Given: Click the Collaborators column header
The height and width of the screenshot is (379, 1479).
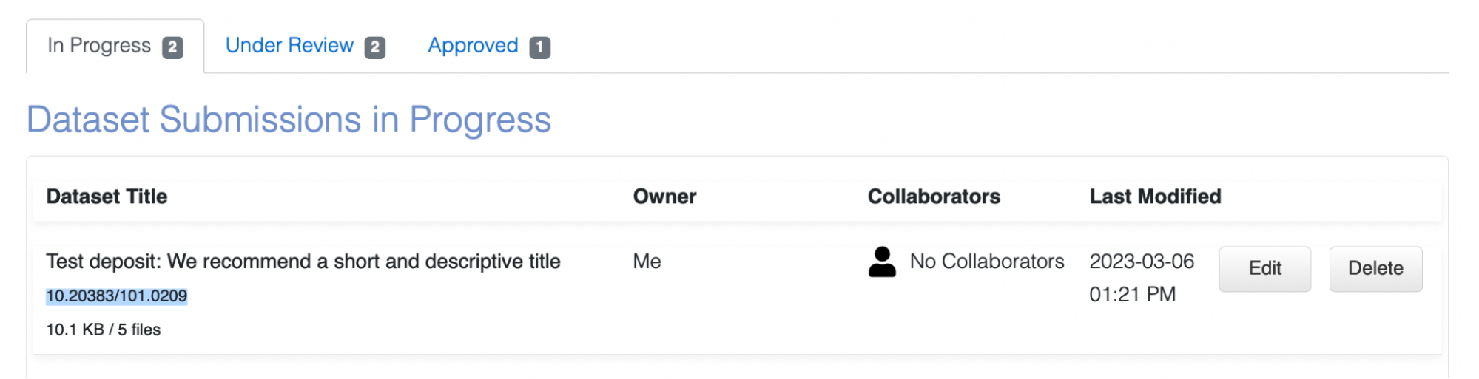Looking at the screenshot, I should pos(934,197).
